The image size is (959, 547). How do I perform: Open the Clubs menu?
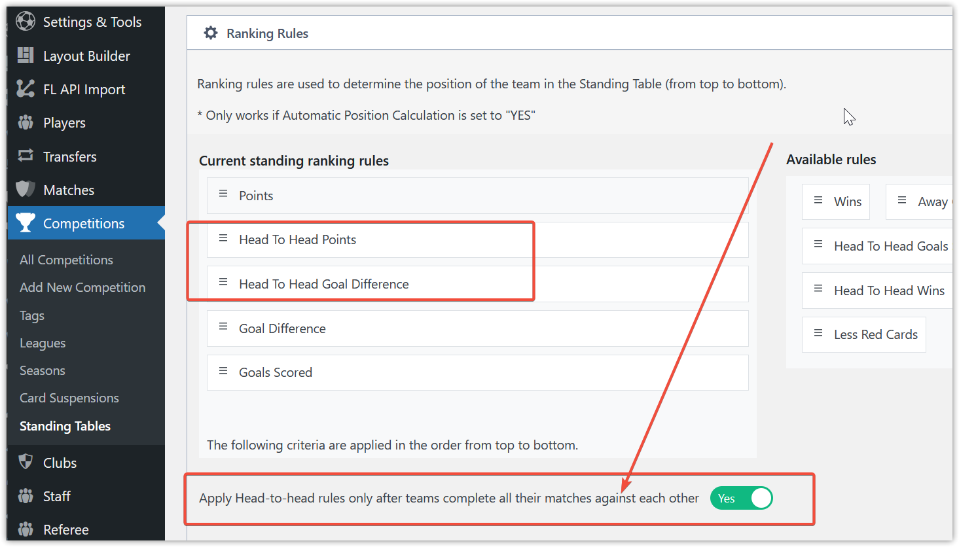pos(60,463)
